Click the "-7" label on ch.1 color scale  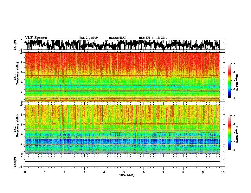(234, 98)
